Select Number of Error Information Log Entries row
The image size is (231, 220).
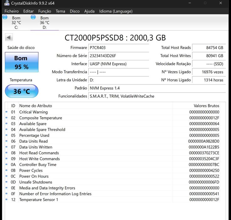click(x=113, y=194)
